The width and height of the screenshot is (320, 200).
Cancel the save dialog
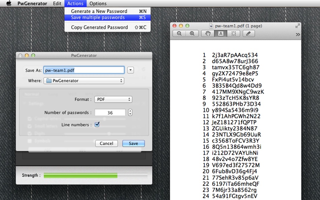coord(106,143)
